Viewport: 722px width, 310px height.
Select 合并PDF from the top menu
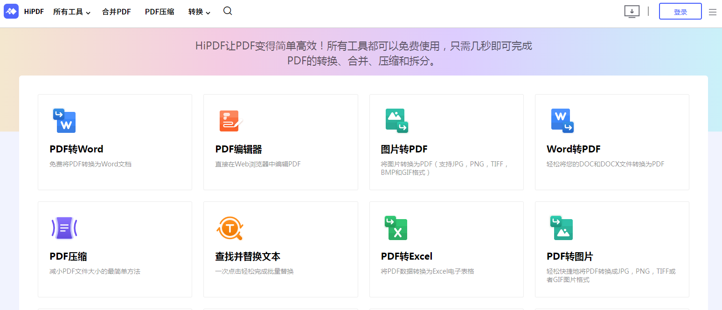(116, 12)
